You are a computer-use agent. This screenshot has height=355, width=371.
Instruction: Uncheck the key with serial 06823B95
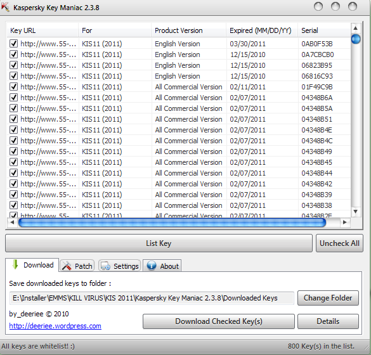(14, 65)
